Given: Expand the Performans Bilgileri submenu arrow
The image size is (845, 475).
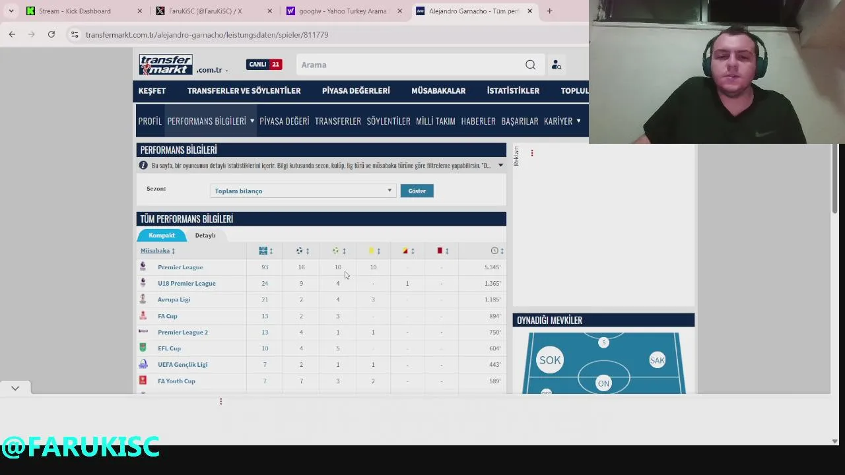Looking at the screenshot, I should 252,121.
